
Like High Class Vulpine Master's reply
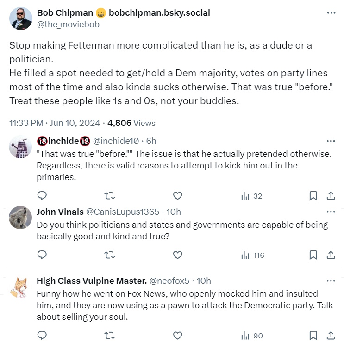[x=177, y=335]
